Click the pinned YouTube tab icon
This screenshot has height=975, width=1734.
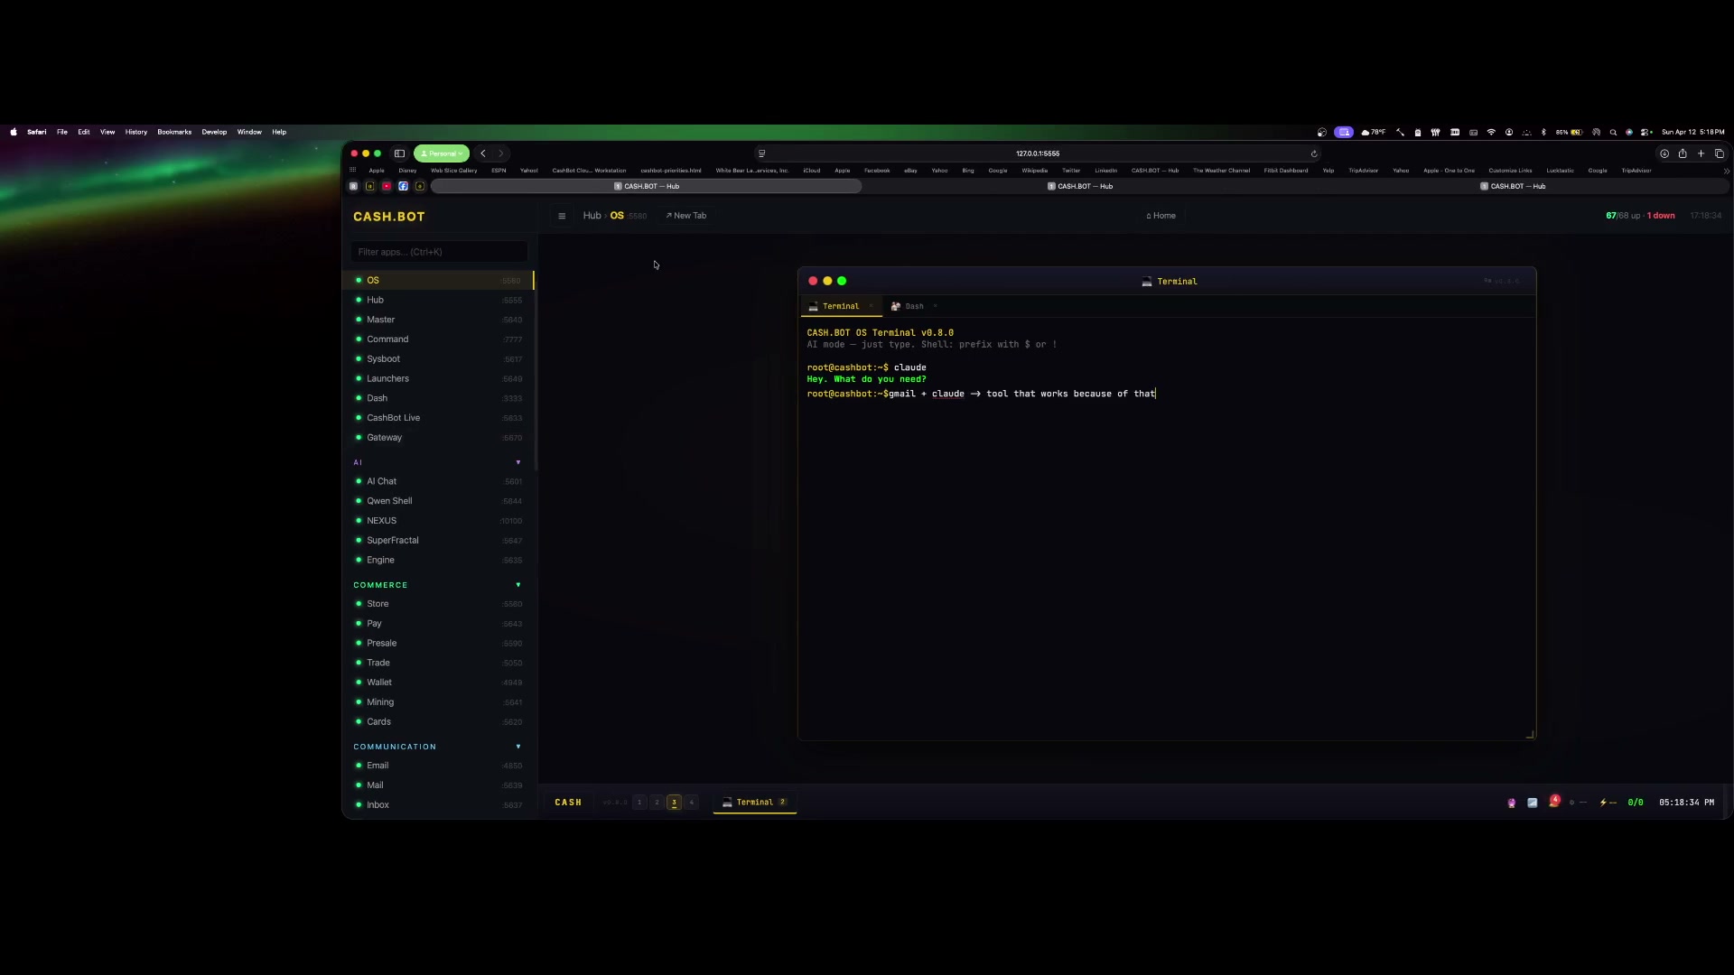pos(387,186)
